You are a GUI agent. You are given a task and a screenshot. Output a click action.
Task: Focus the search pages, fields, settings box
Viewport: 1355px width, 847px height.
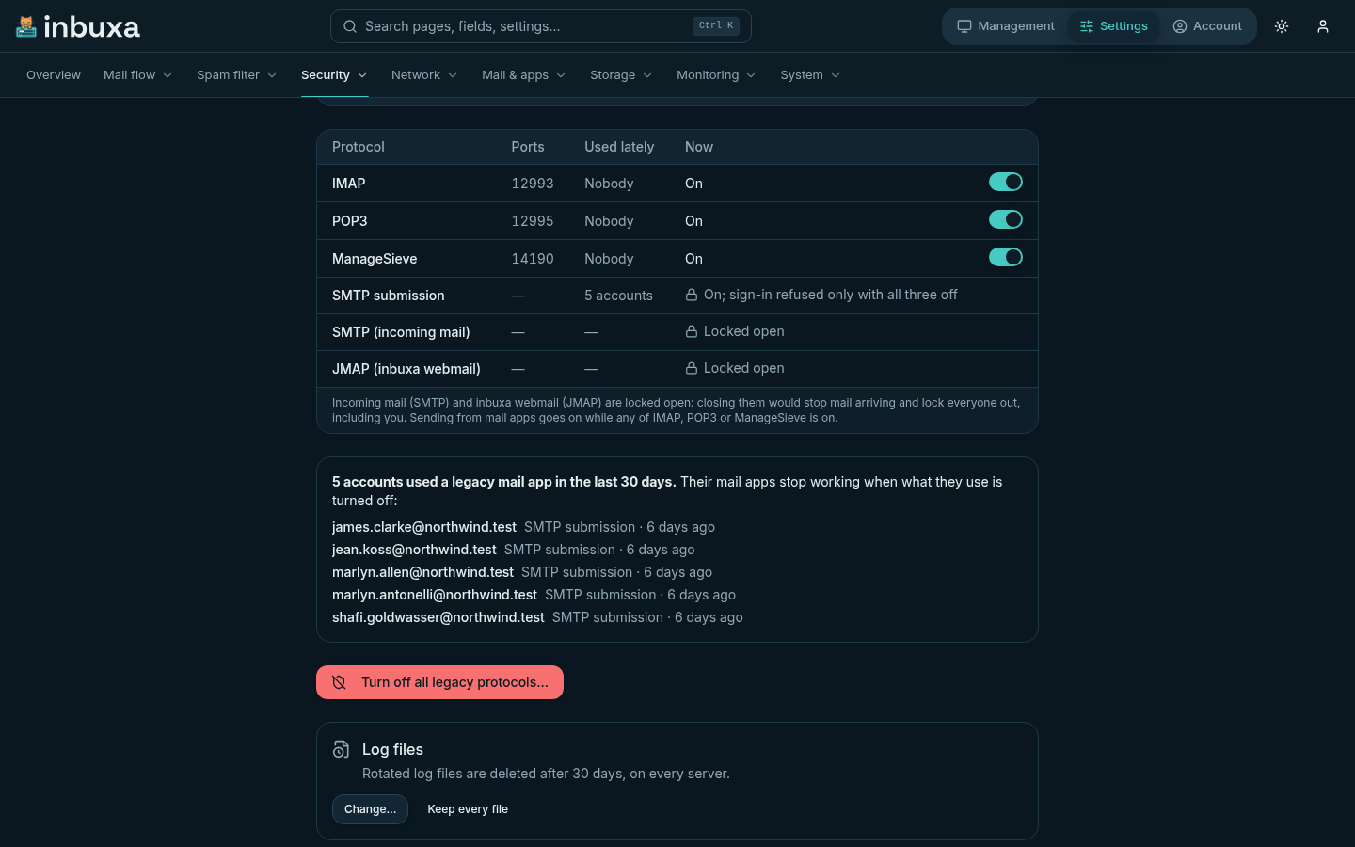541,26
